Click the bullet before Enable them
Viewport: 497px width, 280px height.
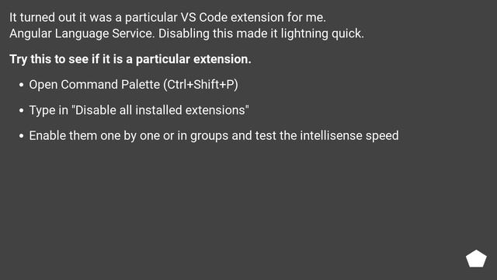[21, 136]
